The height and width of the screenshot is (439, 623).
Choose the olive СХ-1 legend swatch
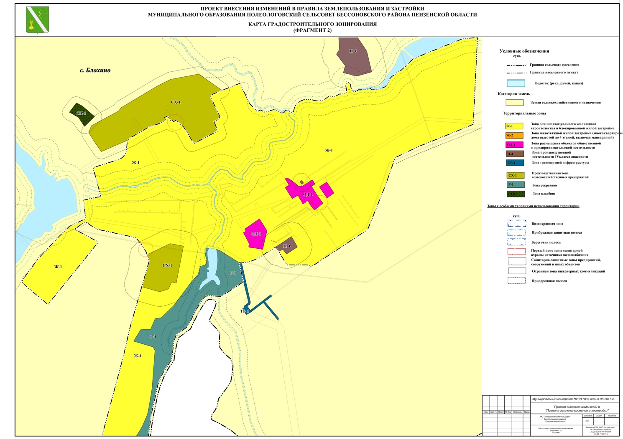(x=515, y=175)
